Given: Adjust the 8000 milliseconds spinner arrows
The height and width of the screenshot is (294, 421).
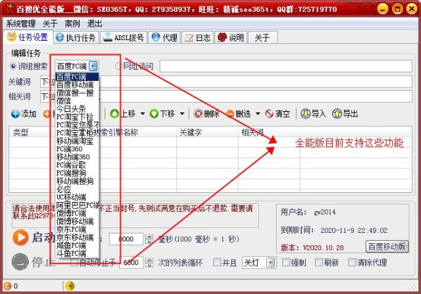Looking at the screenshot, I should [x=149, y=239].
